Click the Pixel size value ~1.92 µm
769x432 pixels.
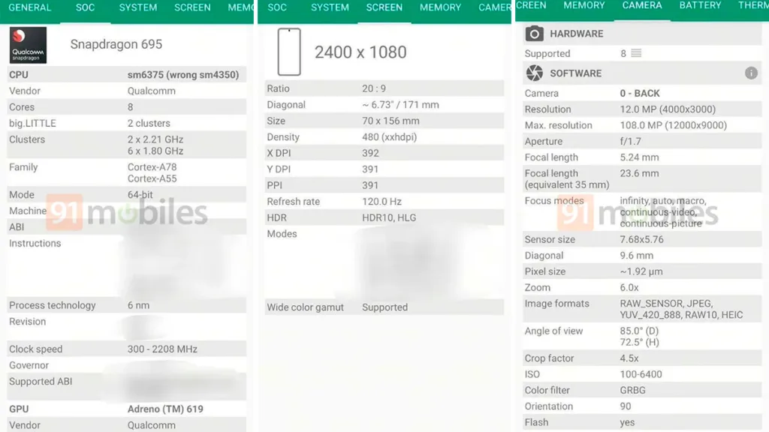pos(641,271)
